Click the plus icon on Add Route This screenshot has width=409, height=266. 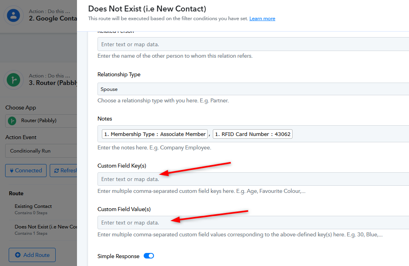18,255
